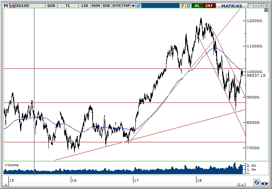Click the Volume indicator label
272x189 pixels.
tap(12, 165)
